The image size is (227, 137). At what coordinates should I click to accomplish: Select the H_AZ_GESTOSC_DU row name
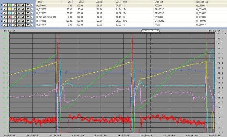(x=46, y=17)
